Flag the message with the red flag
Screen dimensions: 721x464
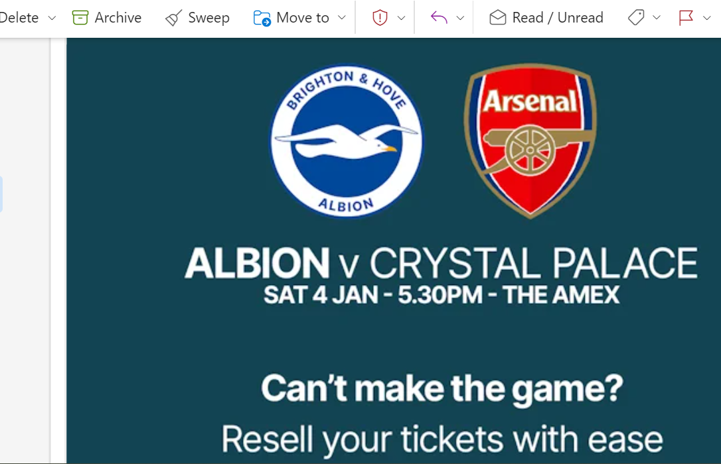tap(686, 17)
